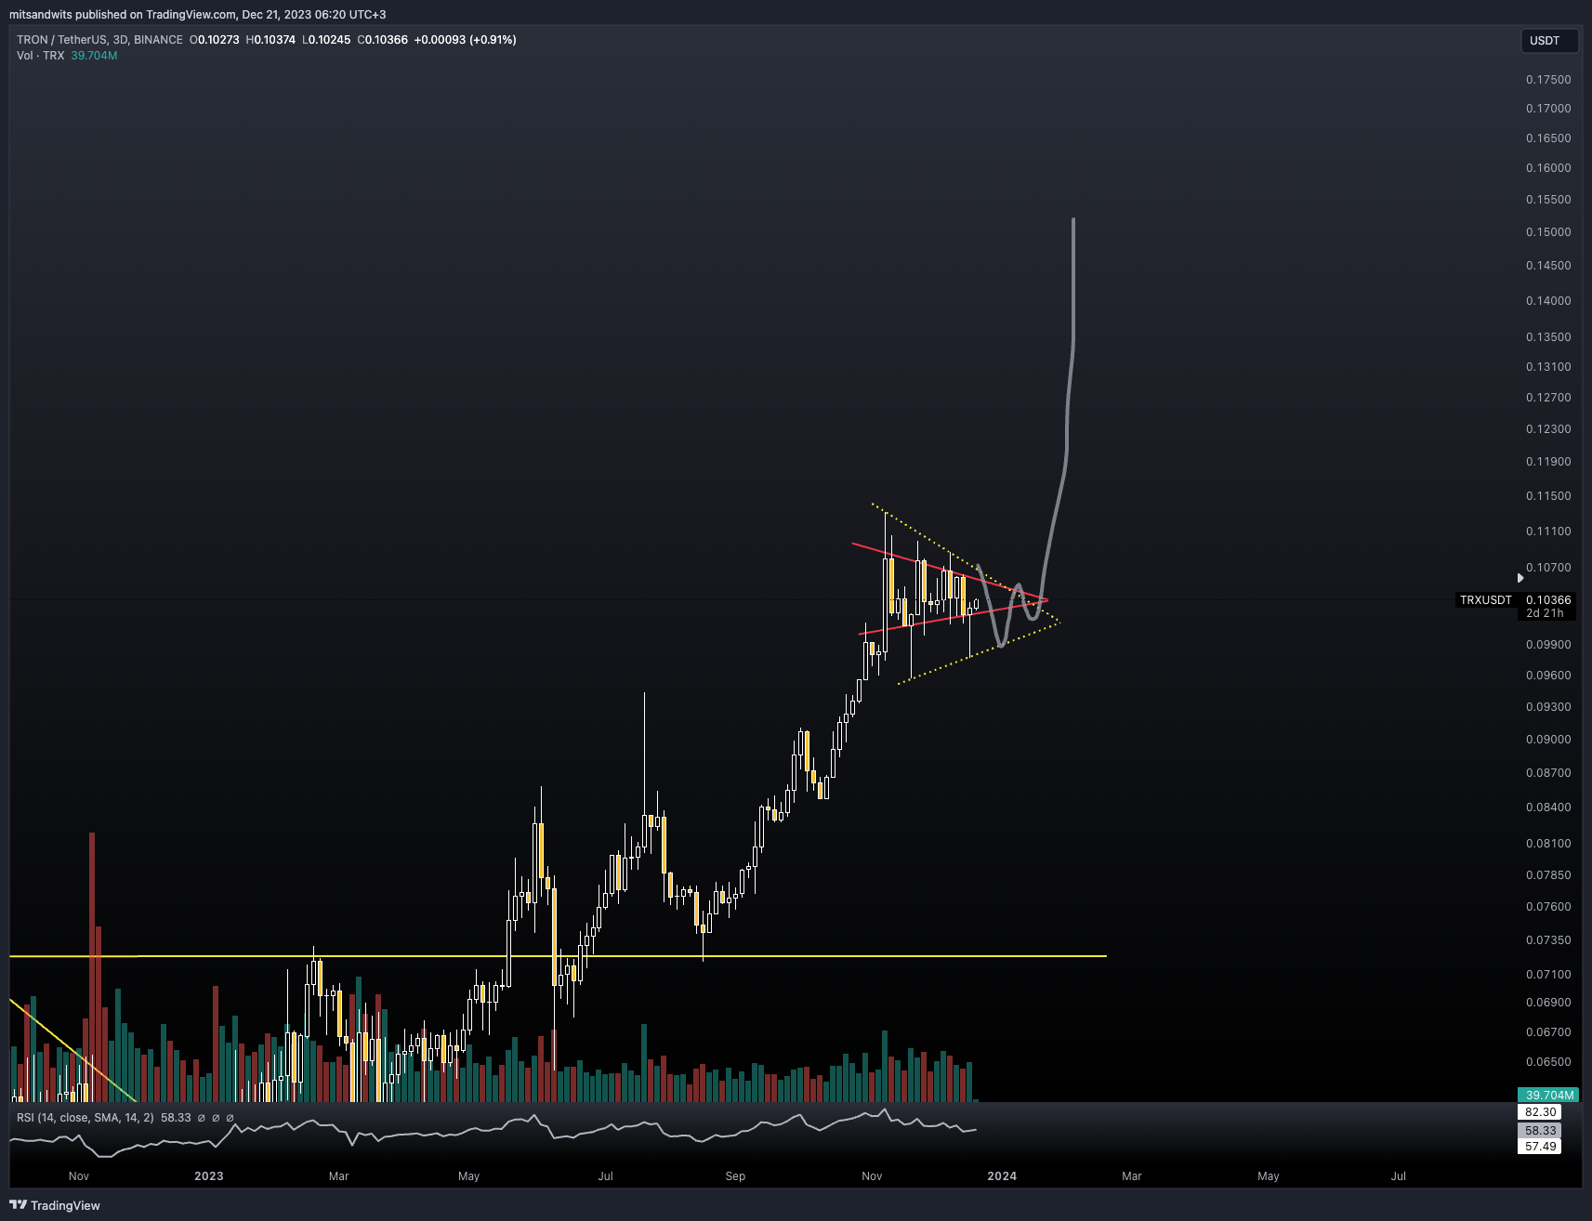
Task: Click the TradingView logo at bottom left
Action: [x=55, y=1205]
